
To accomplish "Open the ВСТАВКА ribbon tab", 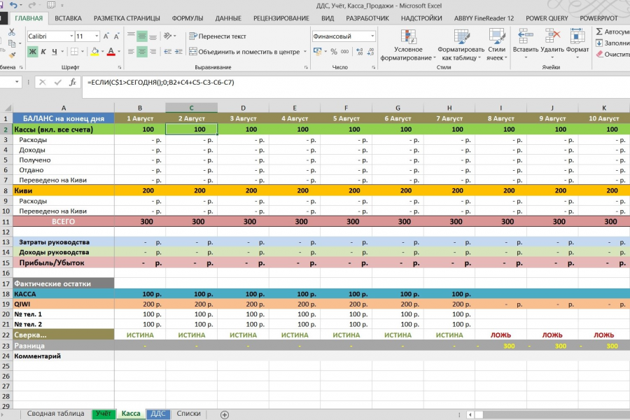I will point(69,18).
